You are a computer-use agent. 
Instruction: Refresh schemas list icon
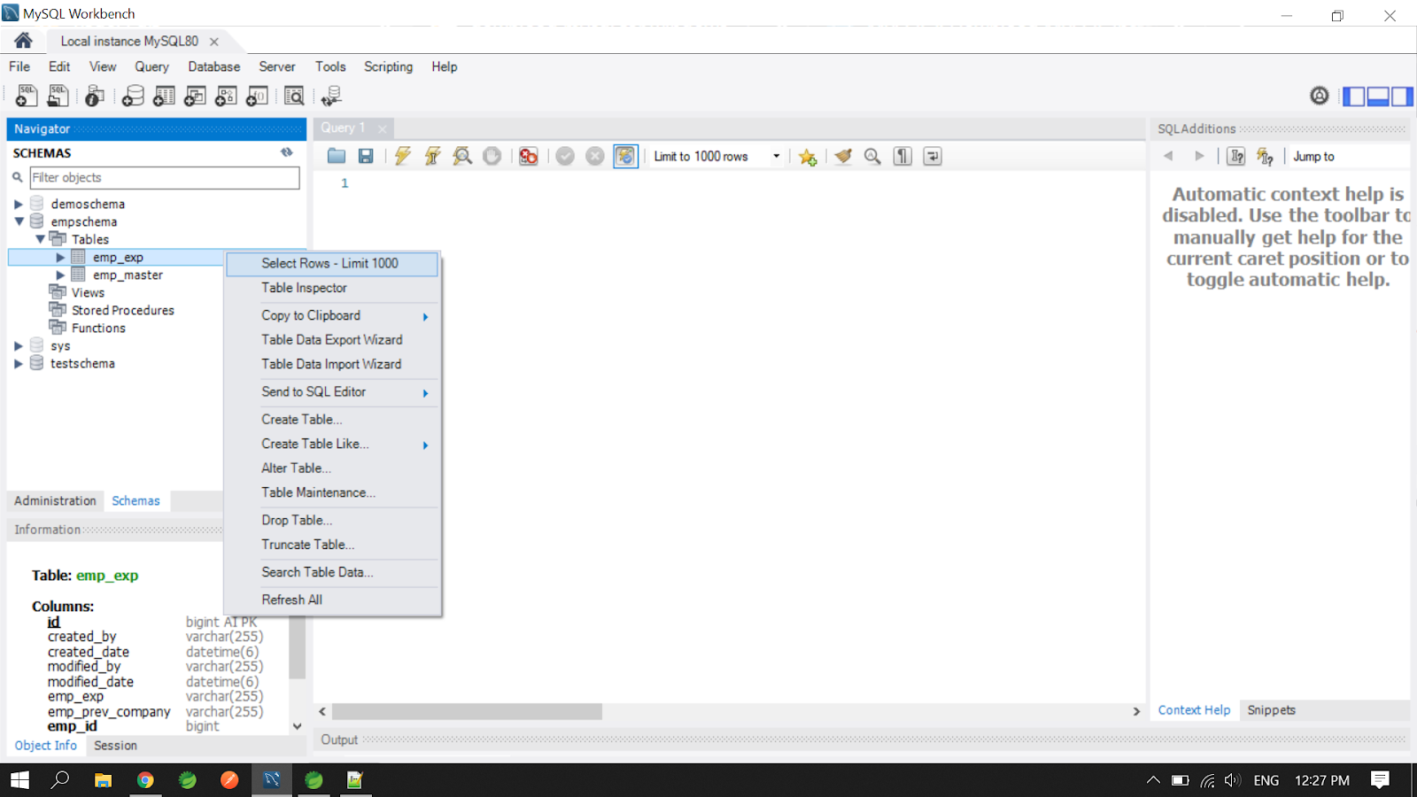point(287,152)
